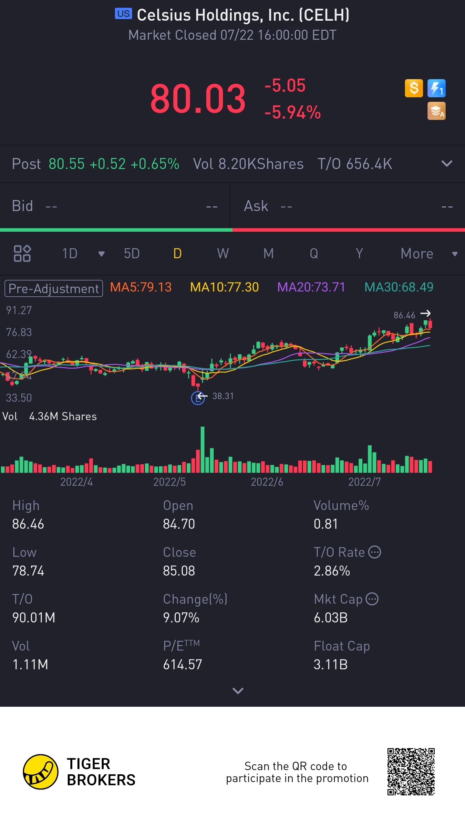Tap the T/O Rate info icon
Screen dimensions: 465x837
coord(375,552)
